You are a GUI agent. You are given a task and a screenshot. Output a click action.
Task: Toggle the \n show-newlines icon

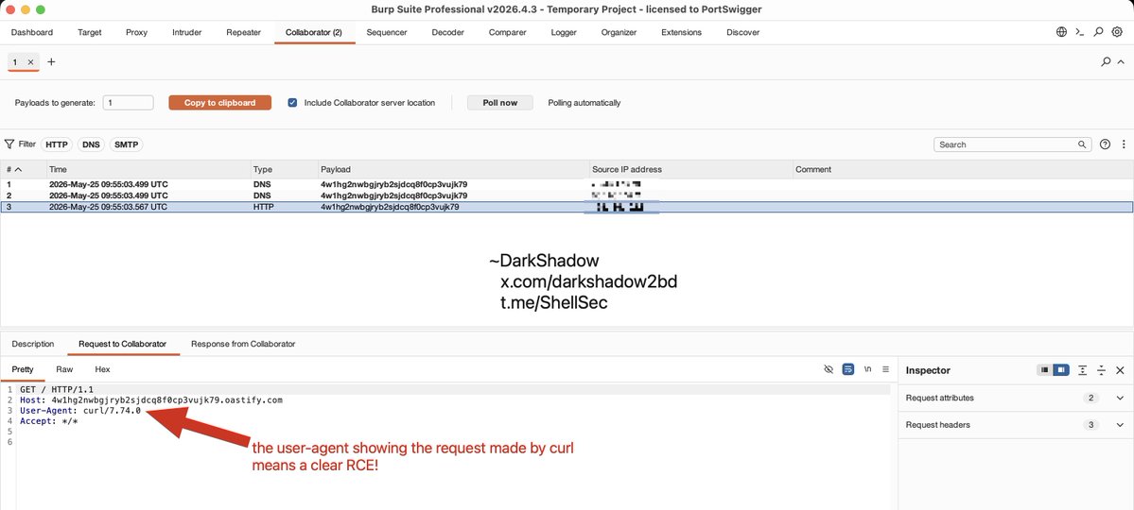coord(868,369)
